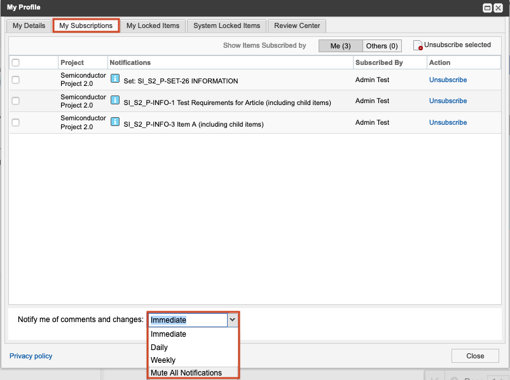This screenshot has height=380, width=510.
Task: Click Unsubscribe selected label
Action: tap(457, 45)
